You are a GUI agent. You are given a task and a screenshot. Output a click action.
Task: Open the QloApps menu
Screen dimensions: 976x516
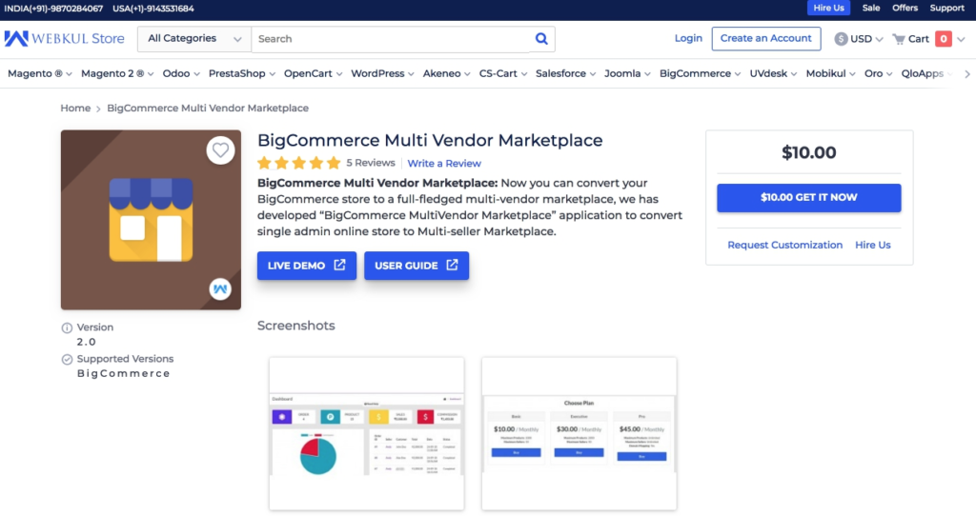pyautogui.click(x=925, y=73)
